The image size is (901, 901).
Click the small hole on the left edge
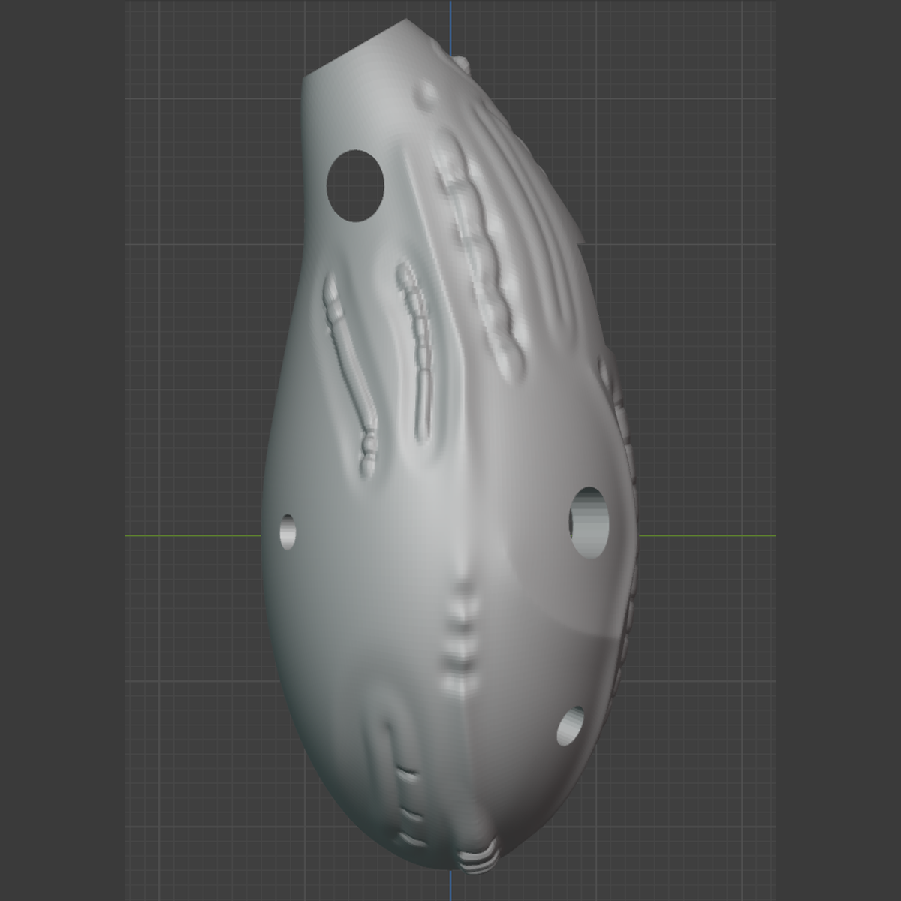(x=288, y=532)
